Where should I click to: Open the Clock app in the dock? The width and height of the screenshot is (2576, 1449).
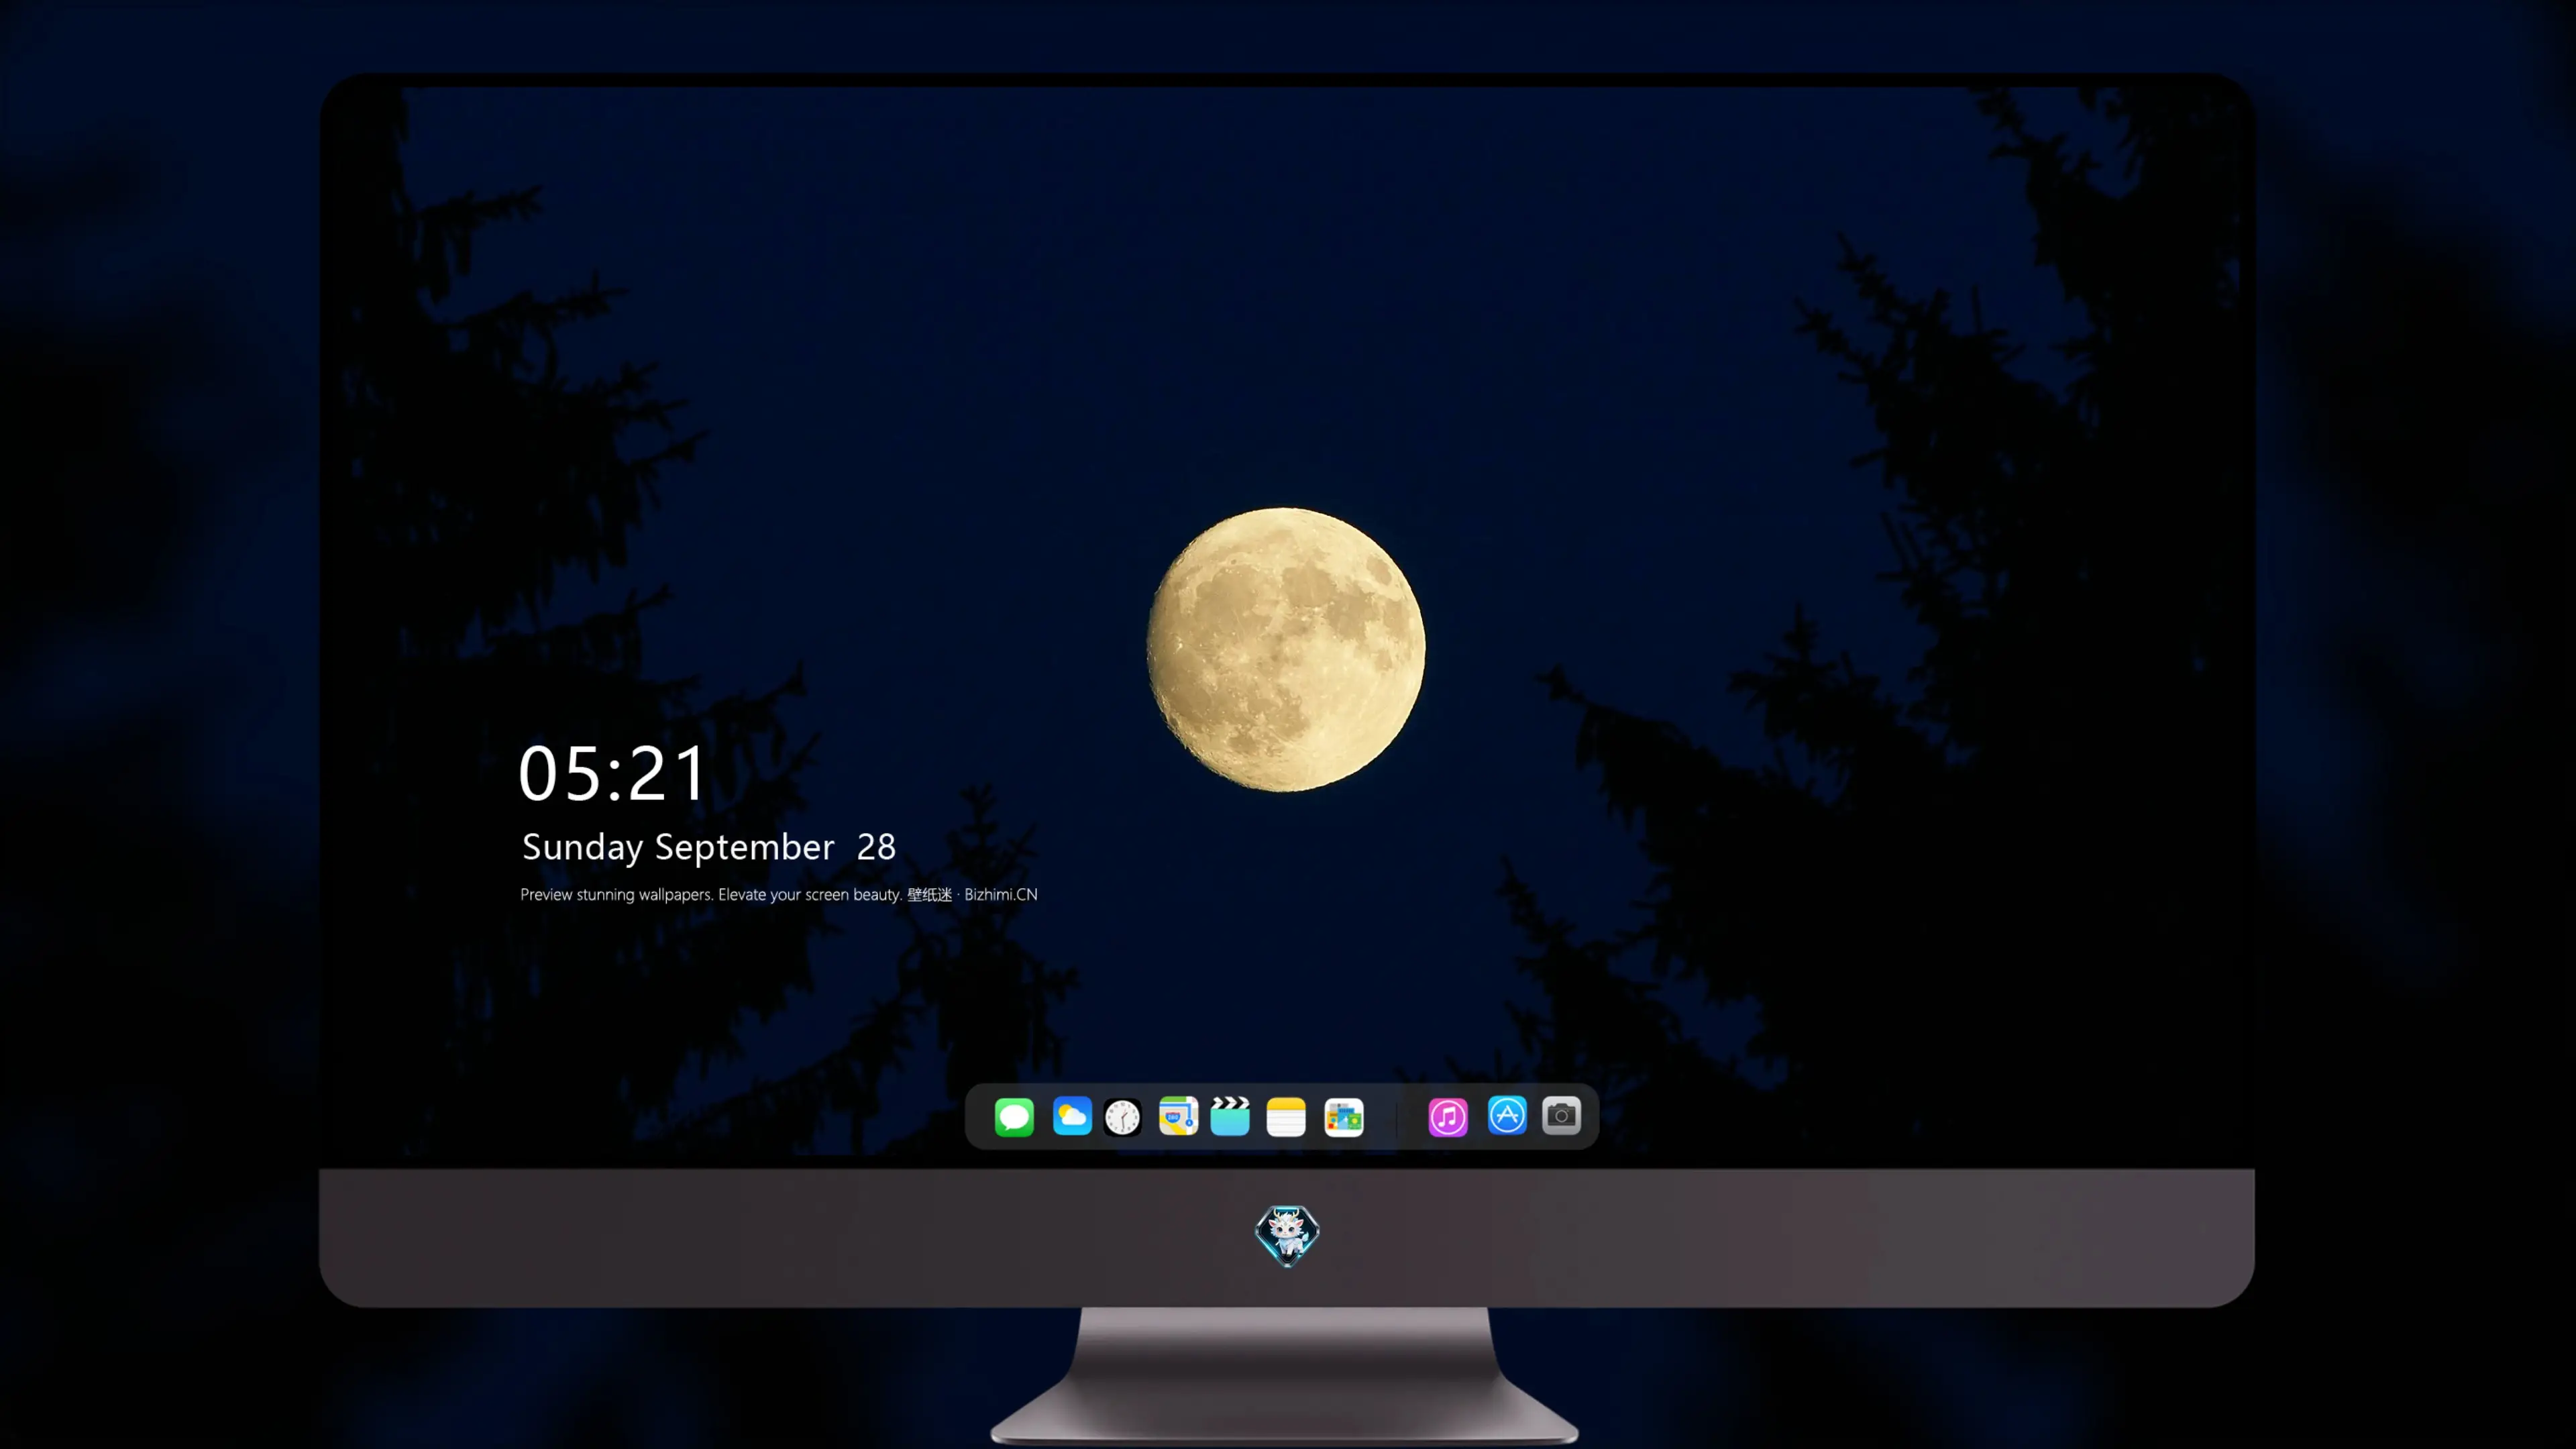(1123, 1116)
